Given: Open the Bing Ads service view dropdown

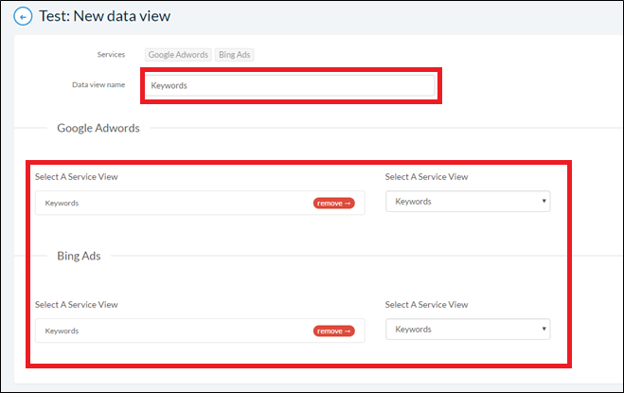Looking at the screenshot, I should click(468, 330).
